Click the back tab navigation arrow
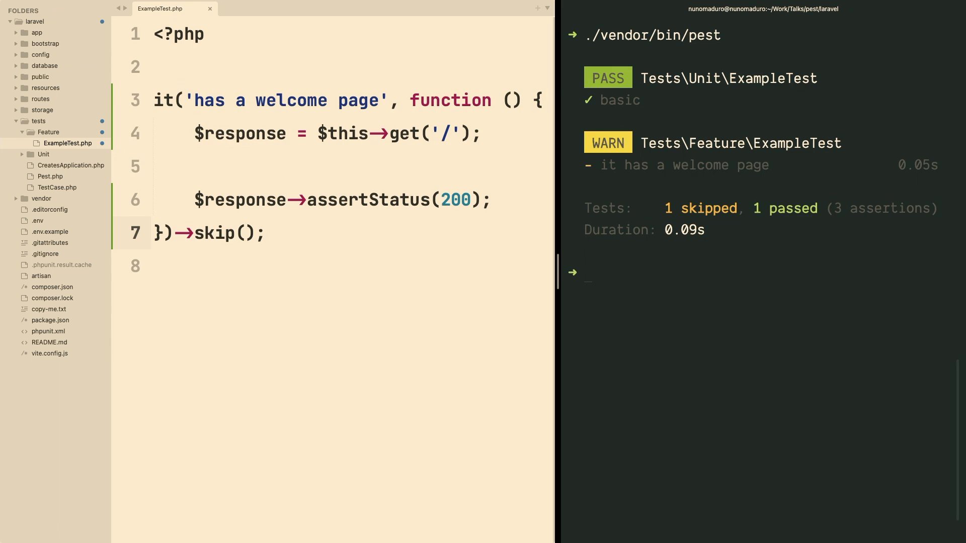Screen dimensions: 966x543 [x=118, y=8]
